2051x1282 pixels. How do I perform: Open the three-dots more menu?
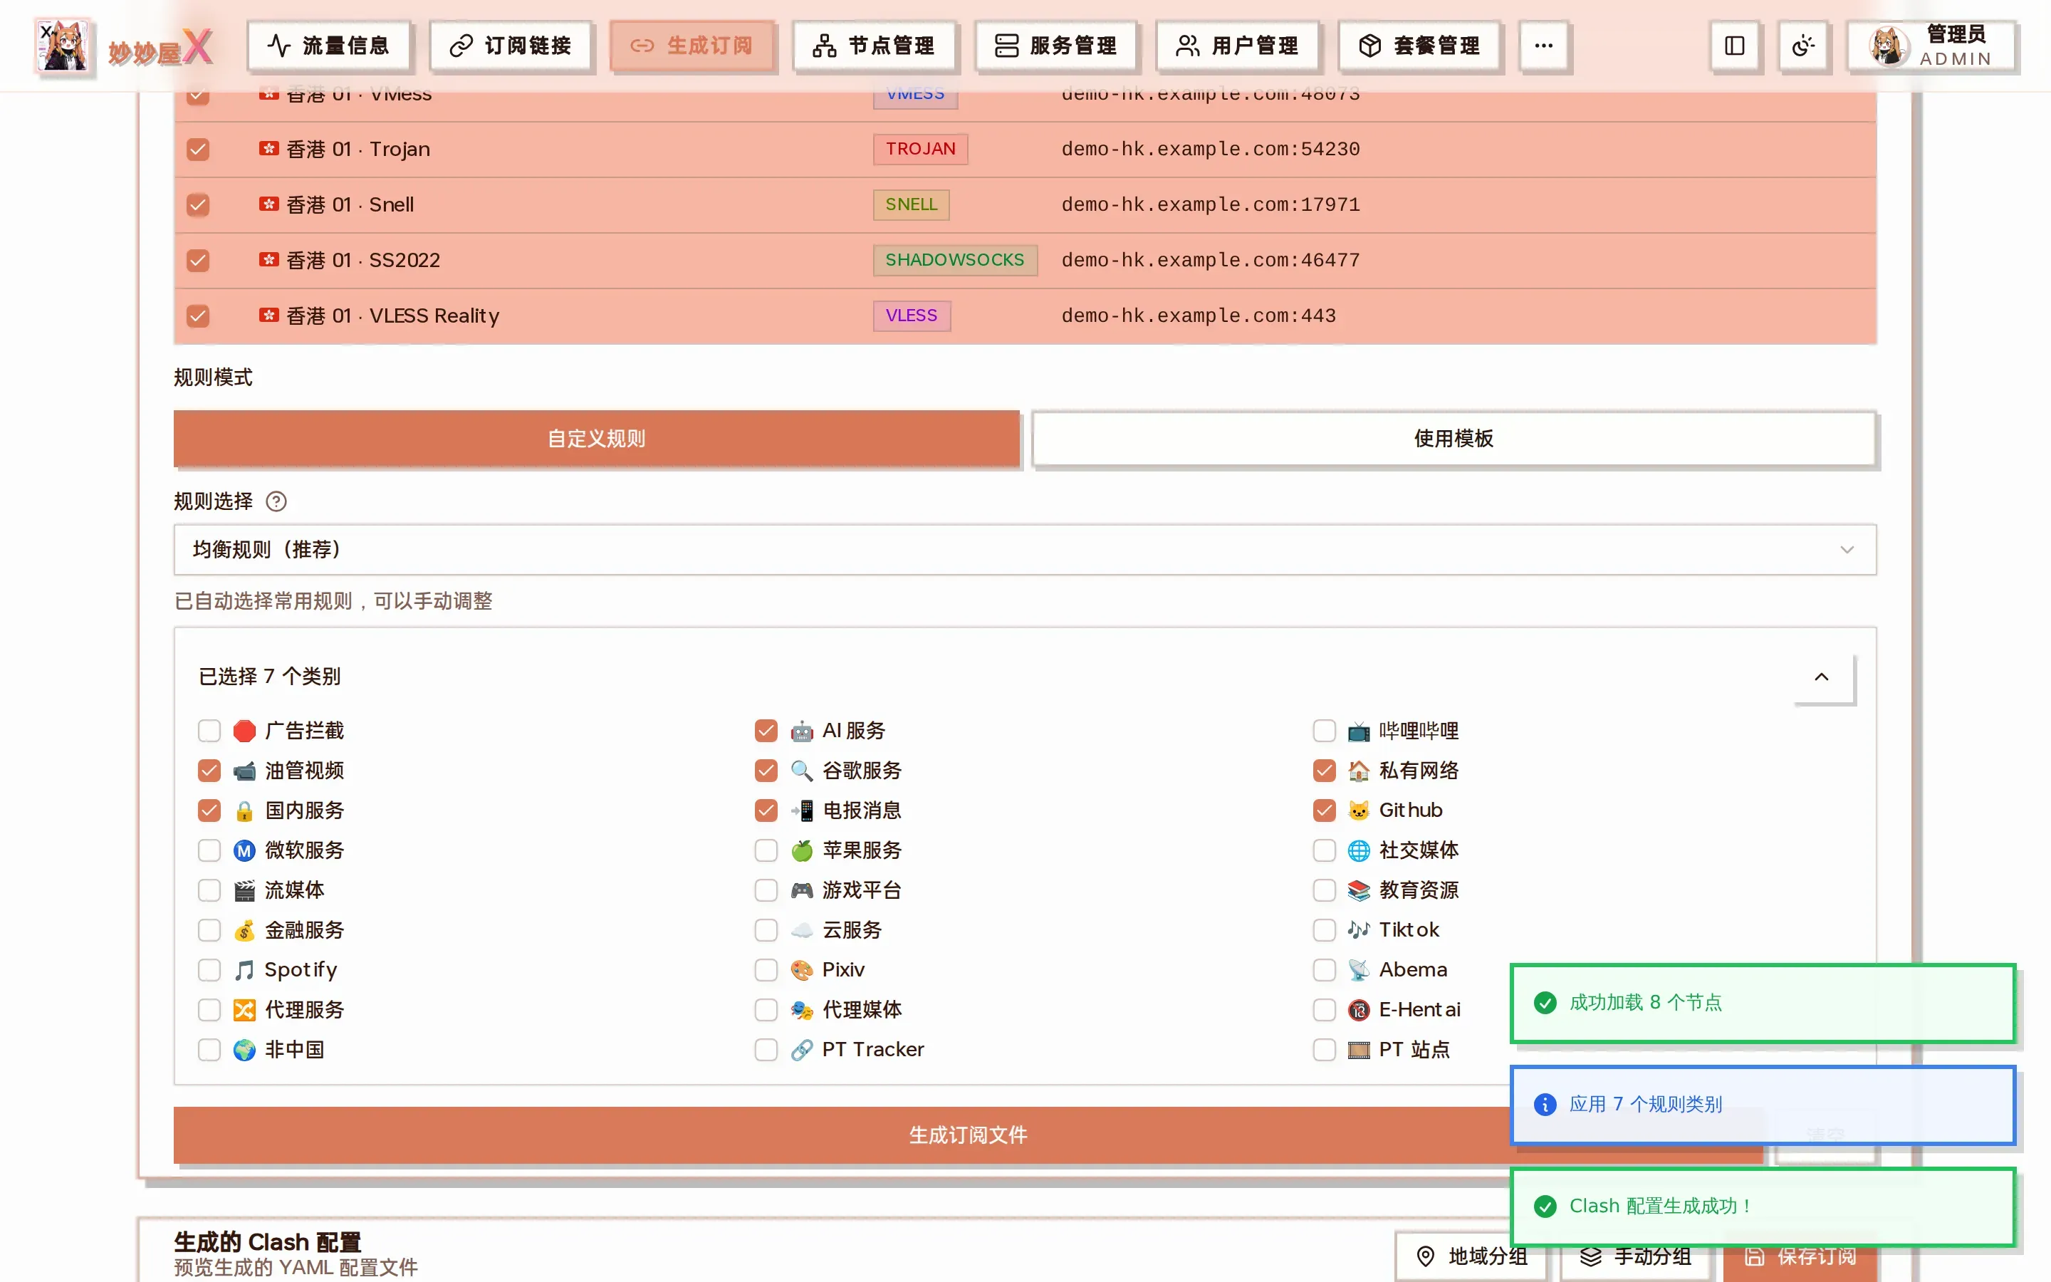click(x=1543, y=46)
